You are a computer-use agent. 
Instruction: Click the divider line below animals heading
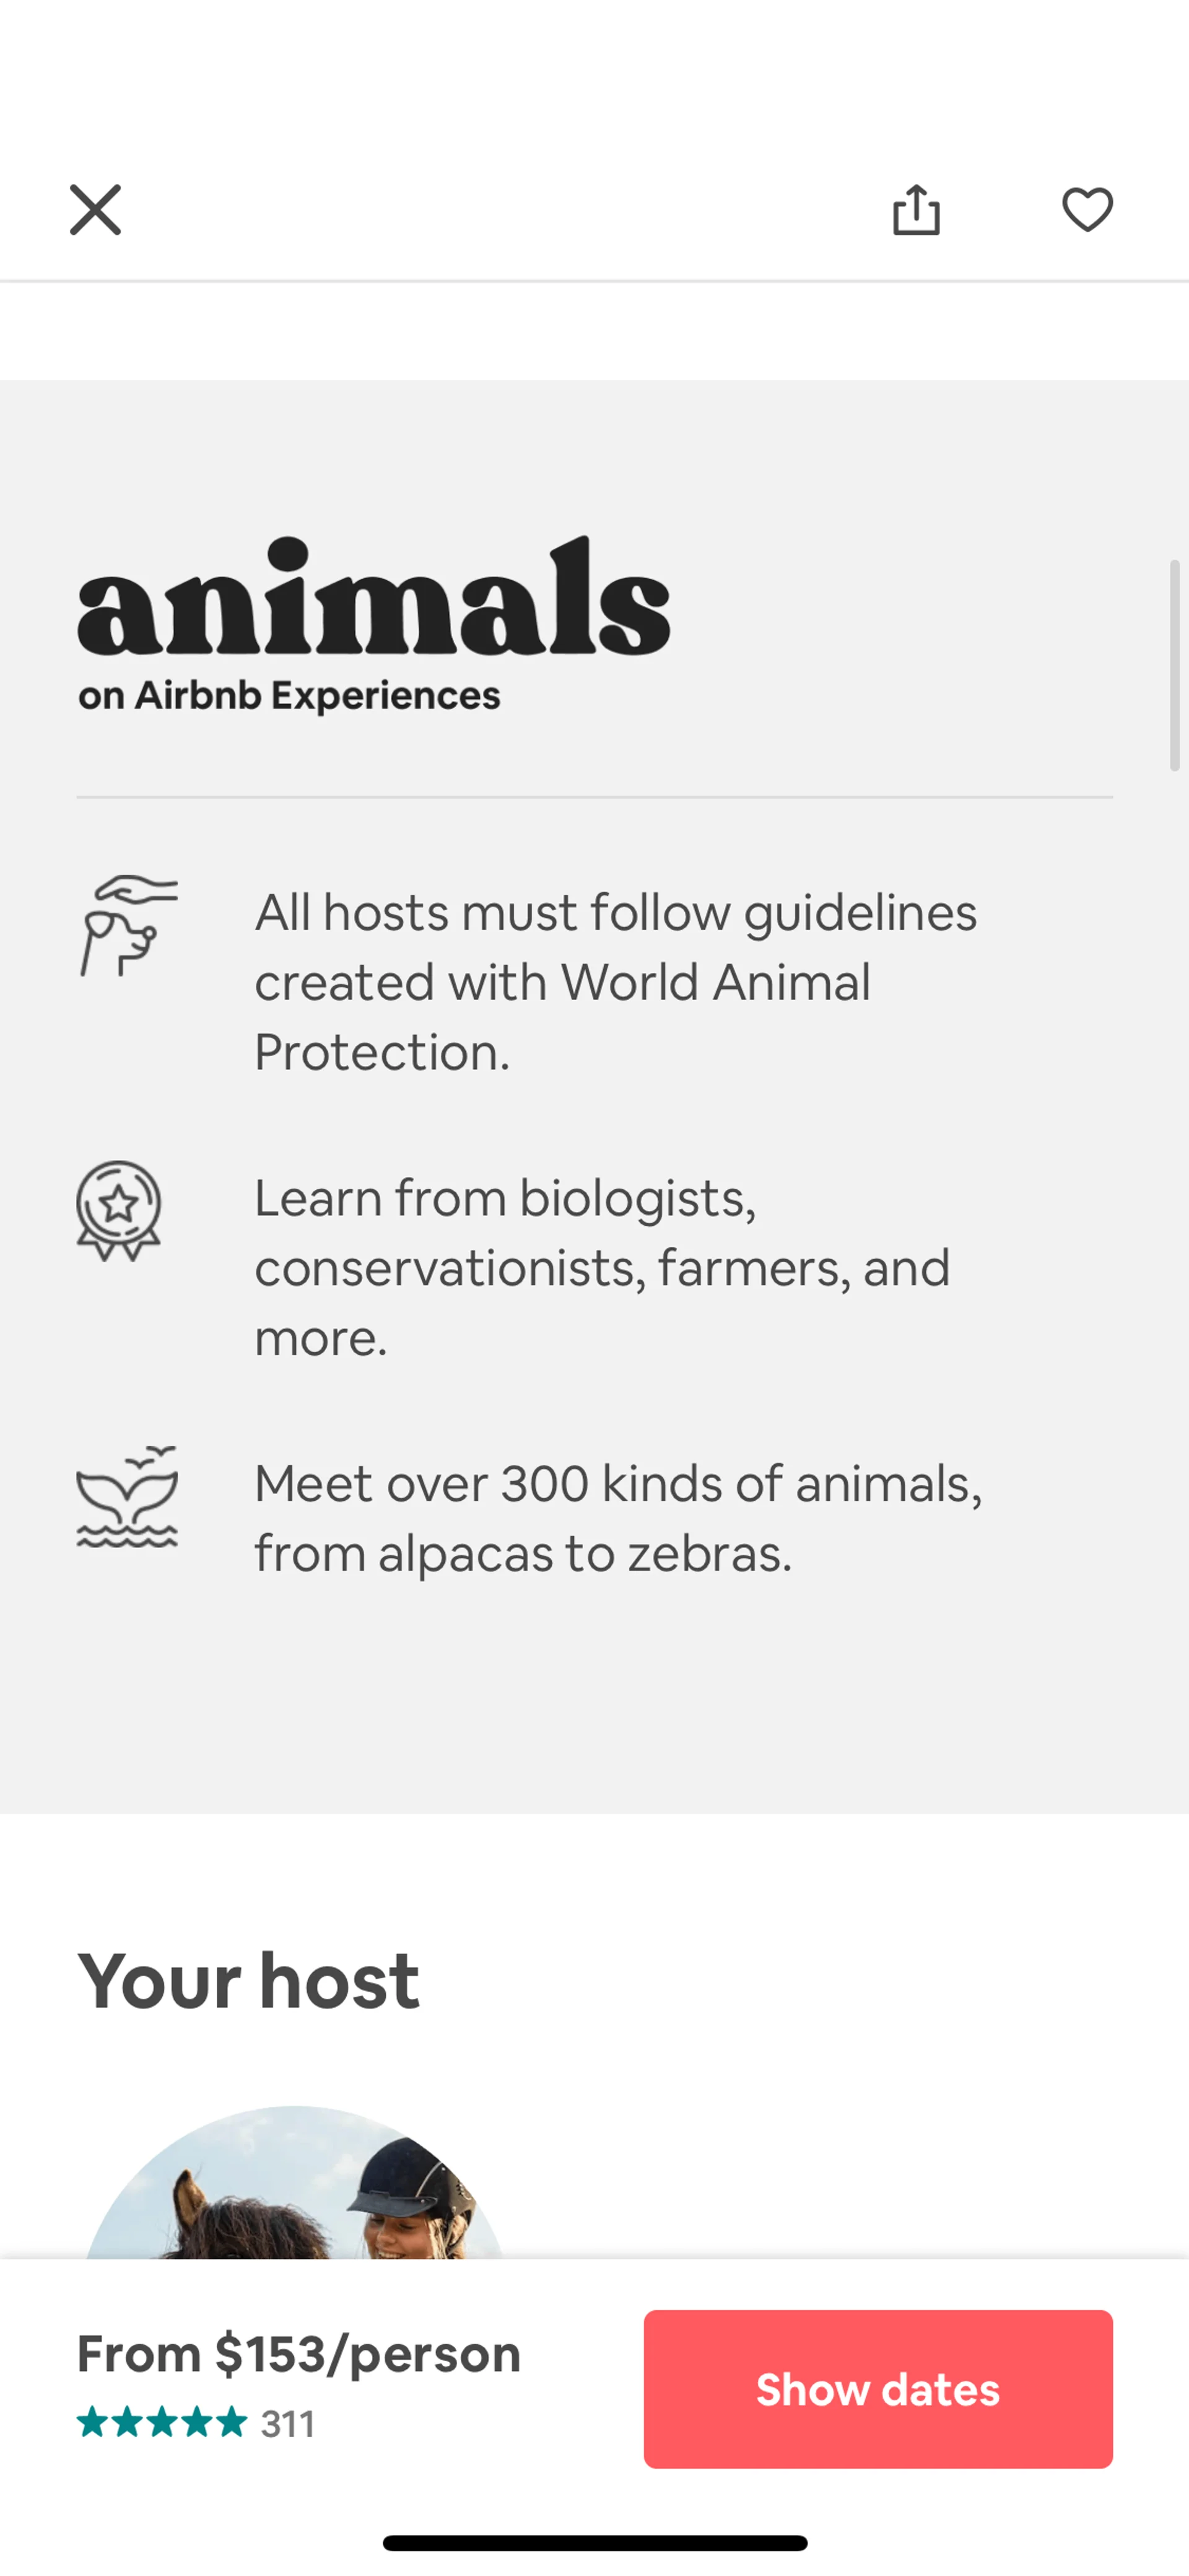[594, 797]
